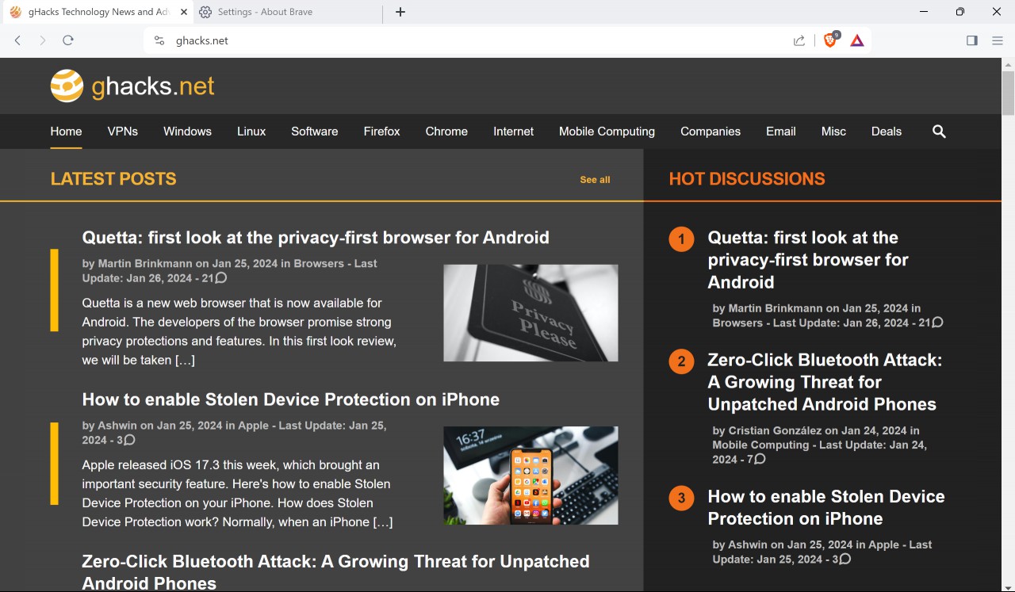The height and width of the screenshot is (592, 1015).
Task: Open a new tab with plus button
Action: tap(400, 12)
